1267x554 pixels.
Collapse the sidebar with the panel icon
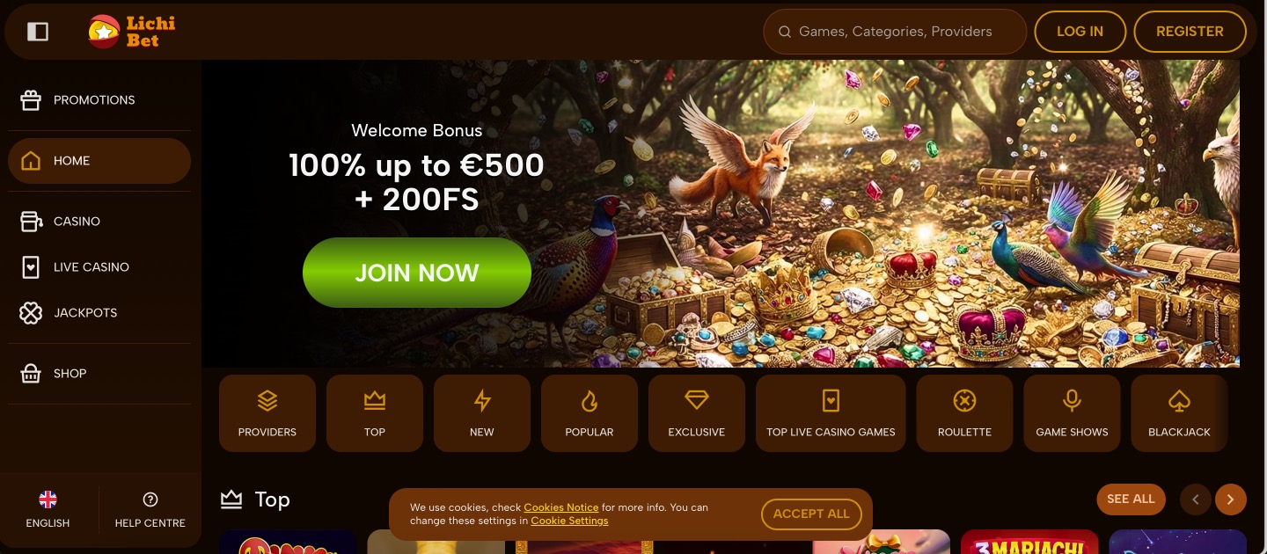point(38,32)
